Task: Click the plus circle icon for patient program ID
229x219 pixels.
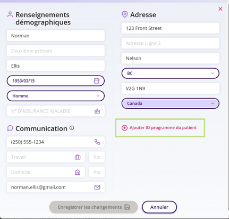Action: tap(124, 128)
